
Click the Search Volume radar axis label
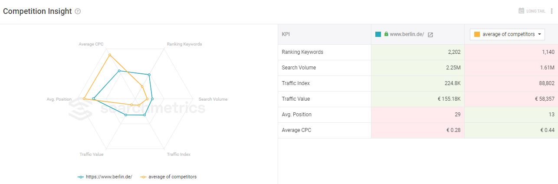click(x=213, y=99)
